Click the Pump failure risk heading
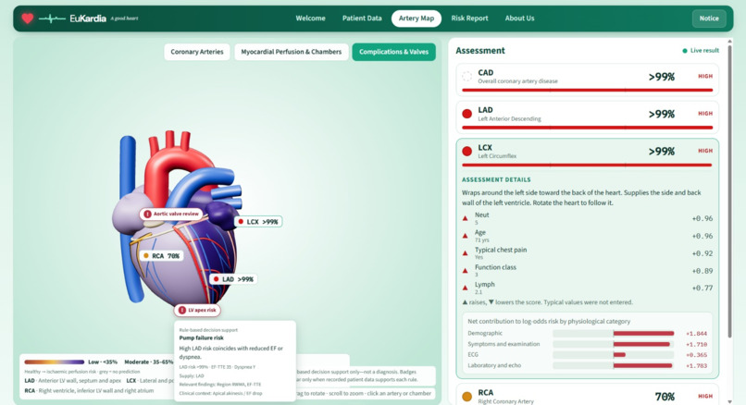The width and height of the screenshot is (746, 405). 201,338
